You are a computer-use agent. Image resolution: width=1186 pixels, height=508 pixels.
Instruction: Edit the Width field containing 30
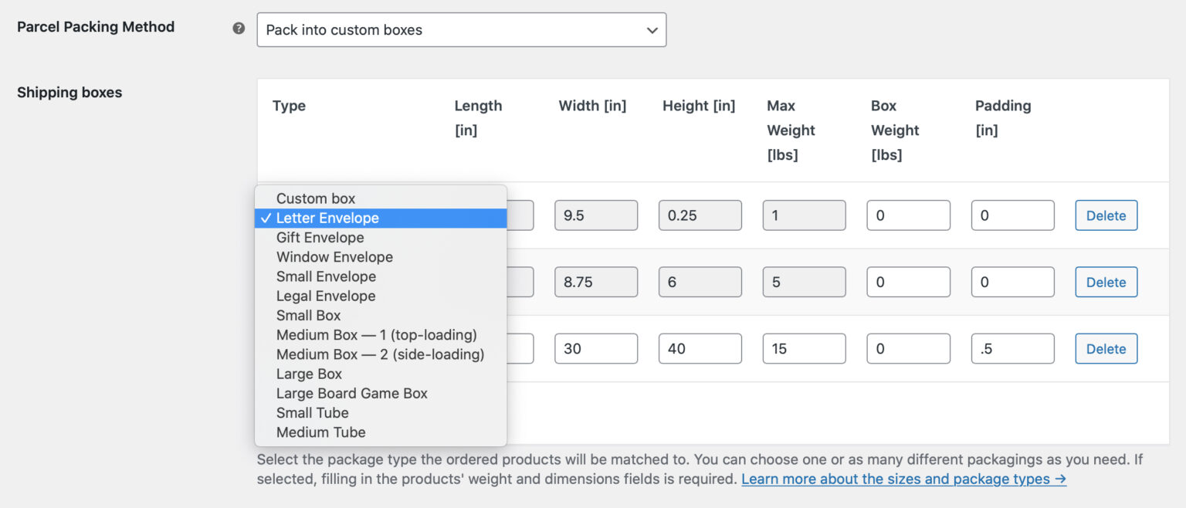(x=596, y=348)
